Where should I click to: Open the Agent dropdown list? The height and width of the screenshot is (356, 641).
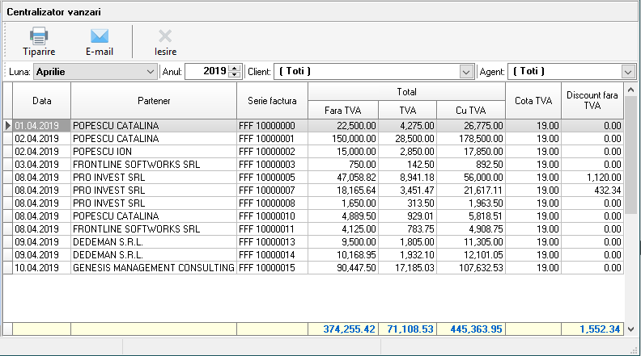pos(628,72)
